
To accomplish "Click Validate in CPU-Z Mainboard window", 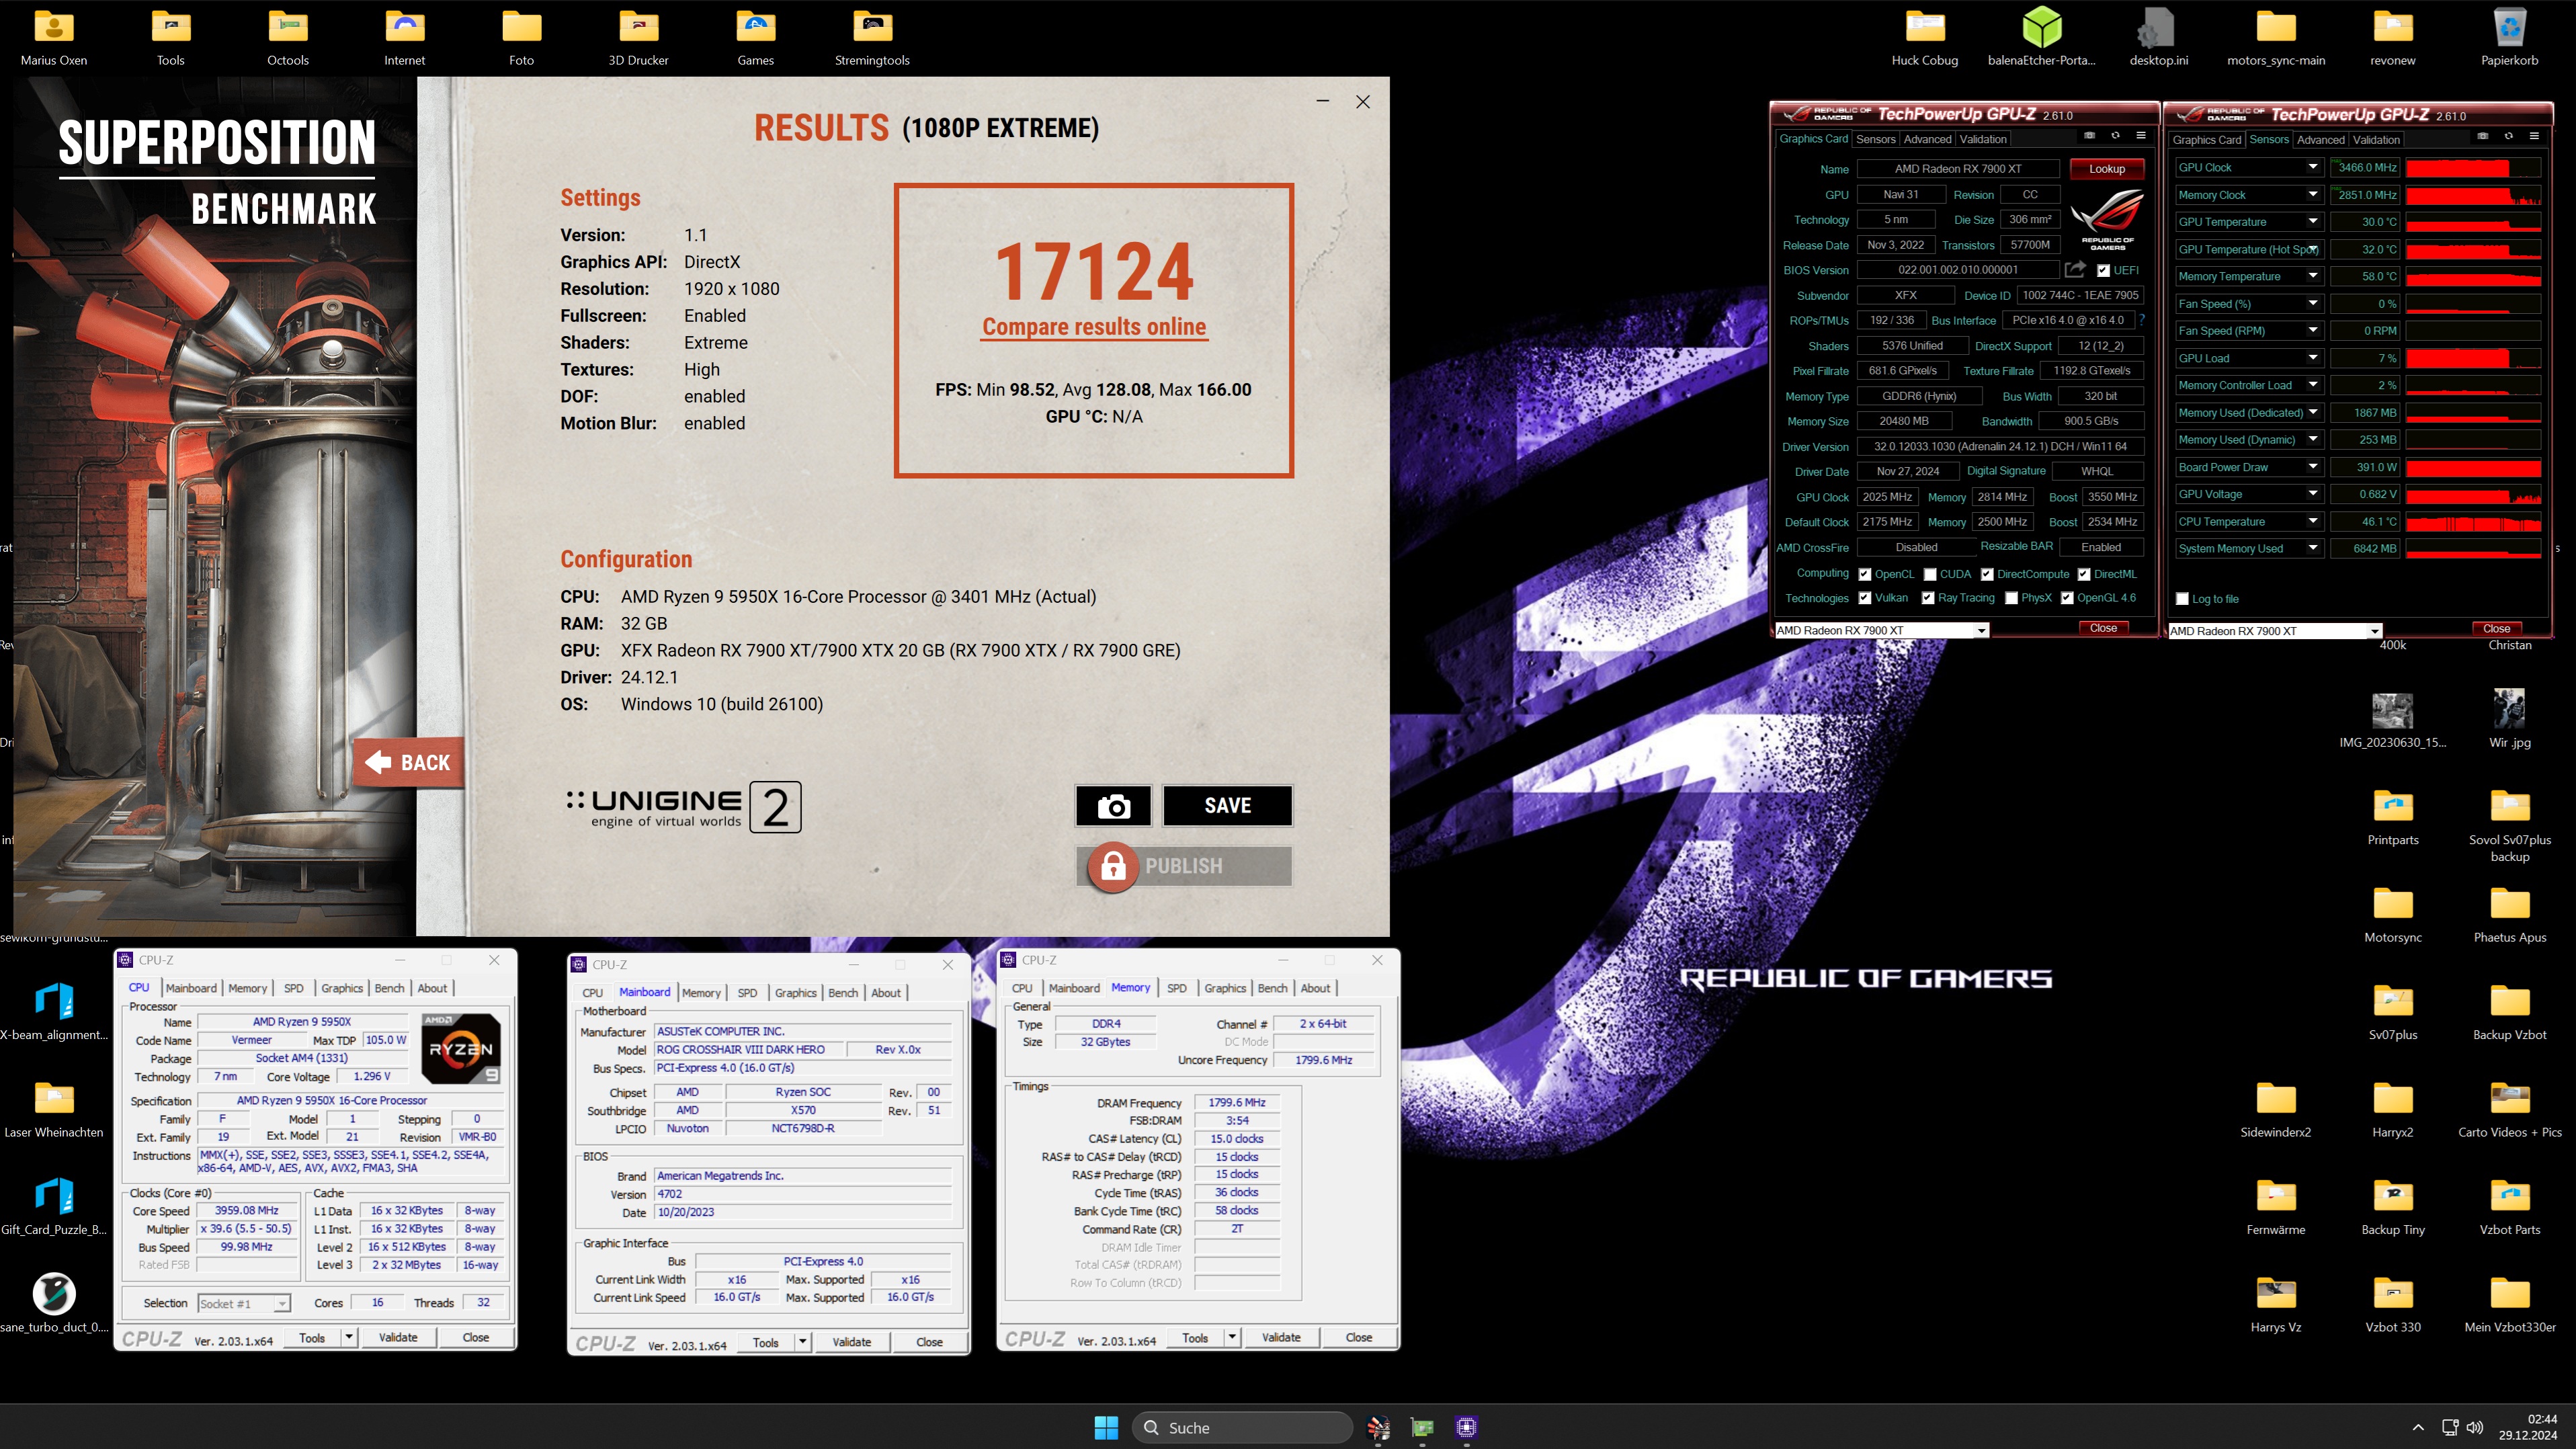I will point(851,1342).
